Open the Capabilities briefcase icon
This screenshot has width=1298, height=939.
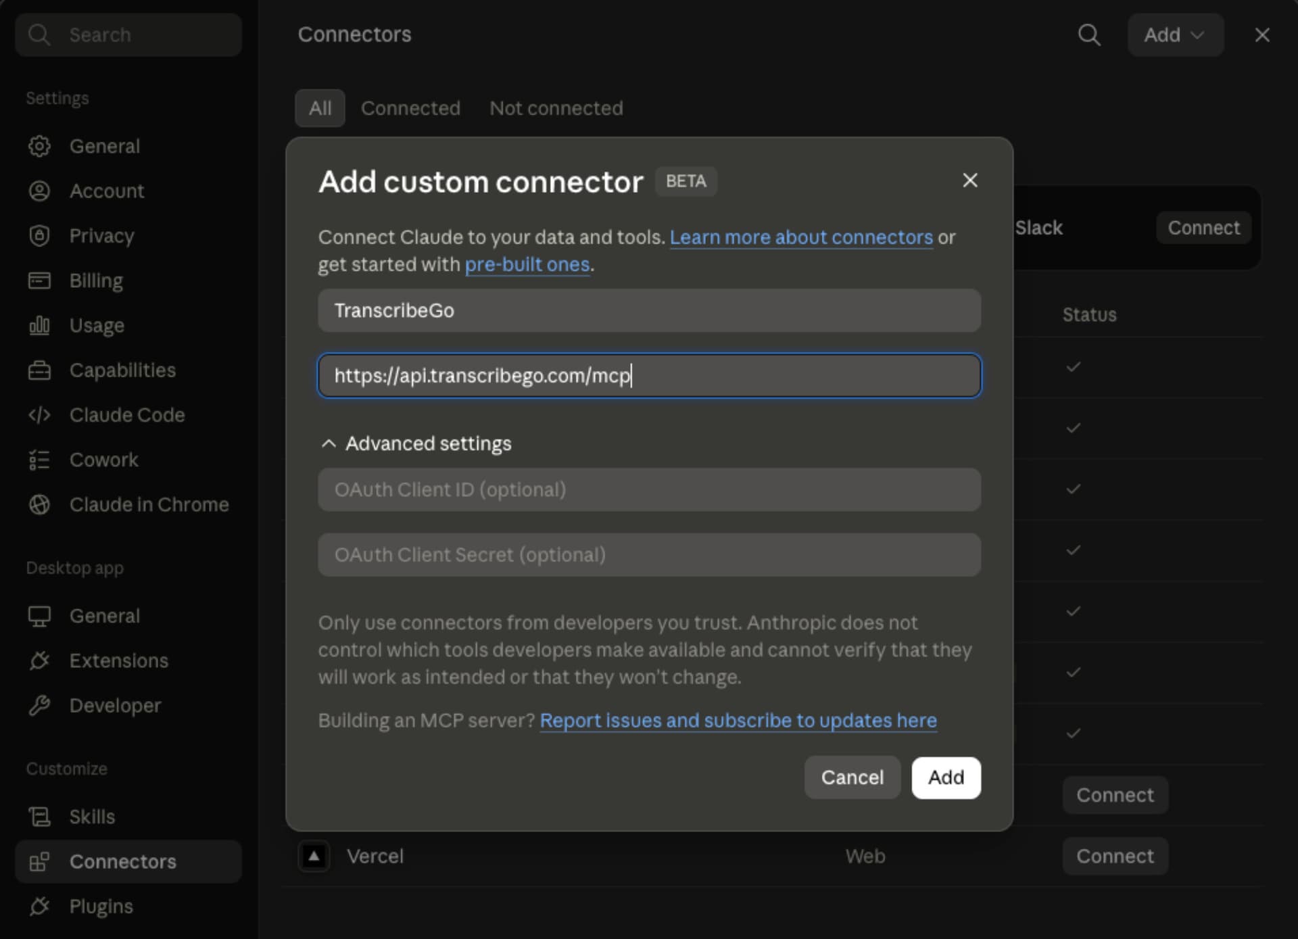39,370
